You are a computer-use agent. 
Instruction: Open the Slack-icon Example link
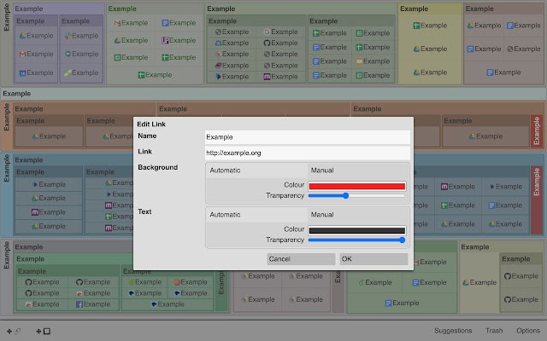coord(81,36)
